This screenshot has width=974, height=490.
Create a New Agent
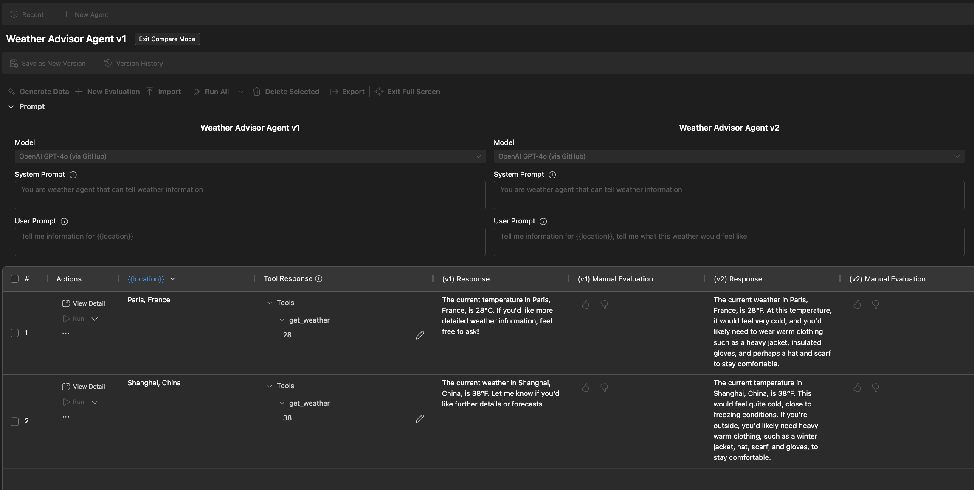(85, 14)
